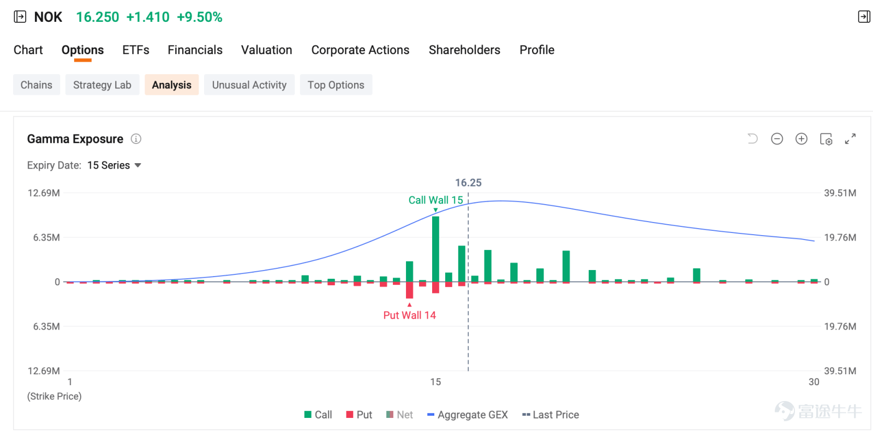Zoom out the chart with minus icon
The height and width of the screenshot is (431, 873).
coord(777,139)
